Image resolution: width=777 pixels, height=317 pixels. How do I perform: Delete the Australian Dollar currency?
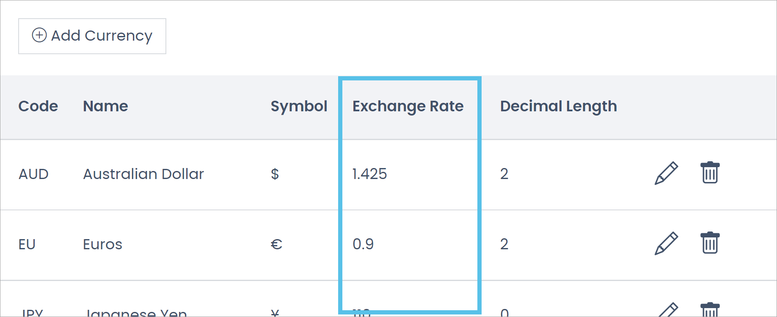click(709, 172)
